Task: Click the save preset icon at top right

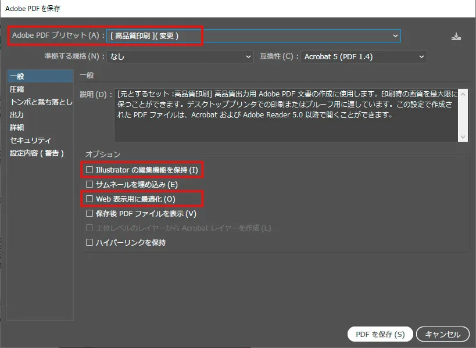Action: 456,36
